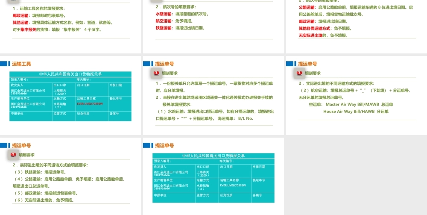Click the 预录入编号 label in the 运输工具 table

pos(19,80)
